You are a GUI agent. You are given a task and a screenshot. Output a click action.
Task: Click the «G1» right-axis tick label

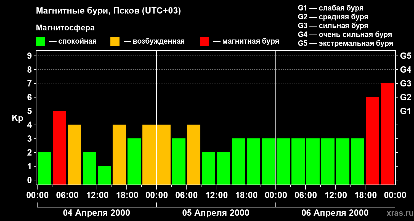coord(406,111)
